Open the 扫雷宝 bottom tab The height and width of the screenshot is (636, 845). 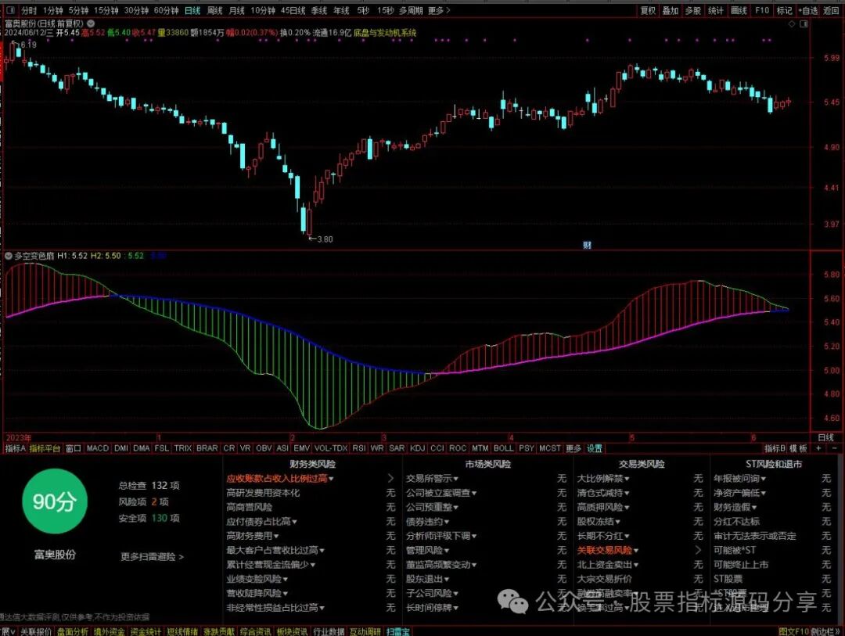397,631
